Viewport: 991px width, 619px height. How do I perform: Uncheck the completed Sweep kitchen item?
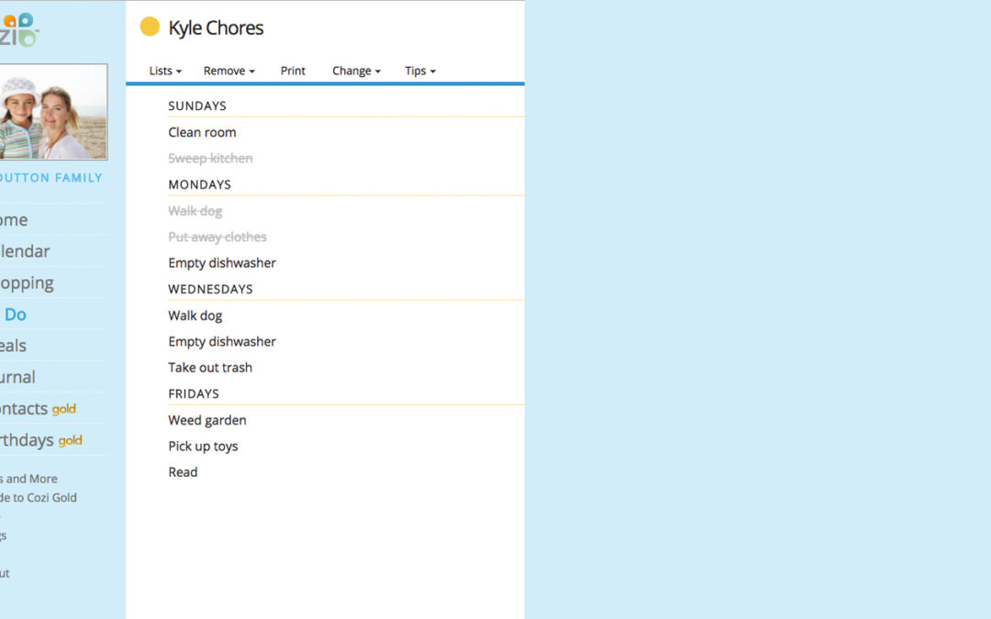coord(210,159)
